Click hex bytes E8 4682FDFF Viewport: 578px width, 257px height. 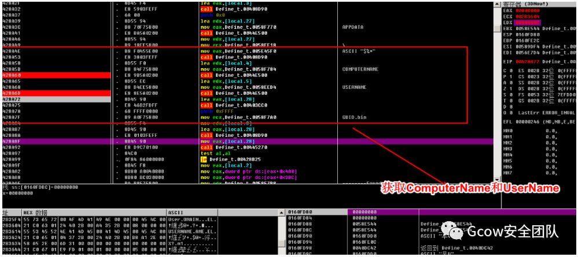(142, 105)
